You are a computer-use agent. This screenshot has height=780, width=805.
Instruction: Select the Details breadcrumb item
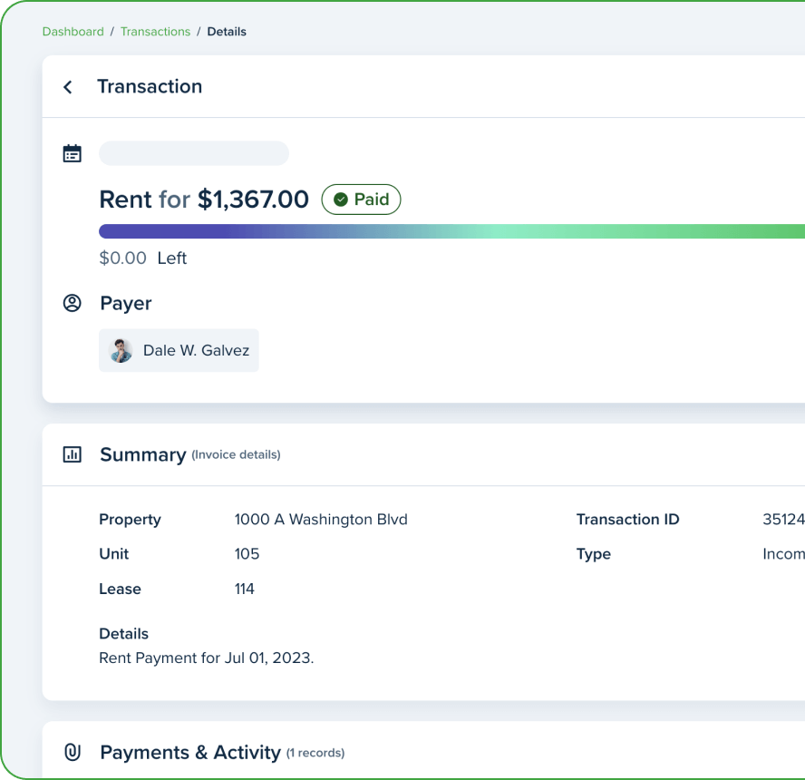click(227, 31)
